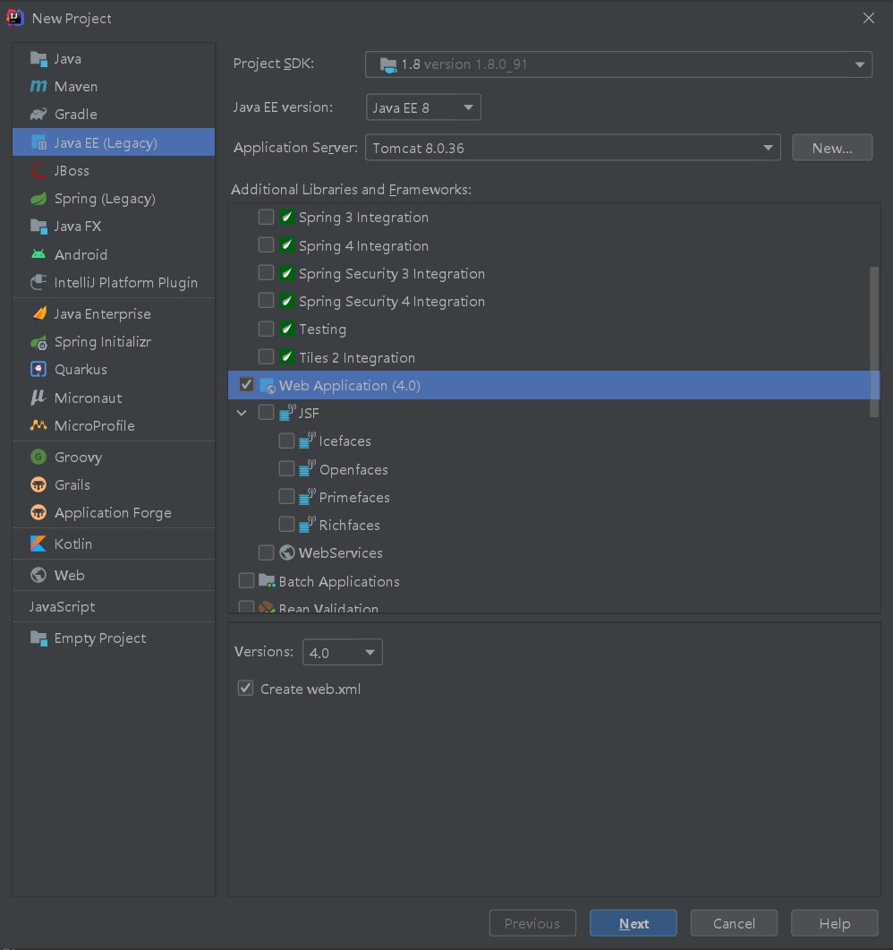The height and width of the screenshot is (950, 893).
Task: Open the Versions 4.0 dropdown
Action: [x=343, y=653]
